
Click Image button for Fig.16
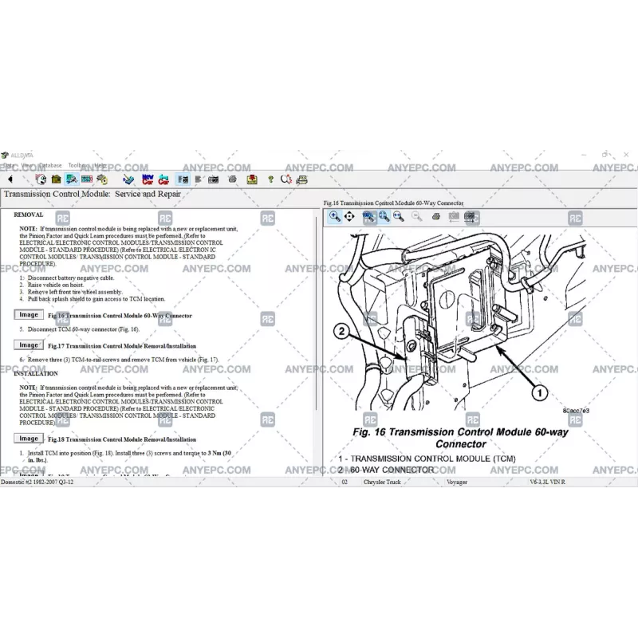point(29,315)
